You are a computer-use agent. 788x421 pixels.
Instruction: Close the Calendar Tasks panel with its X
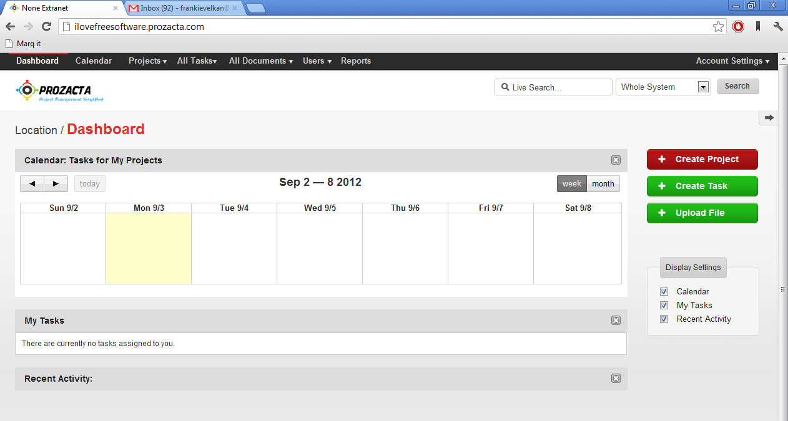click(616, 160)
